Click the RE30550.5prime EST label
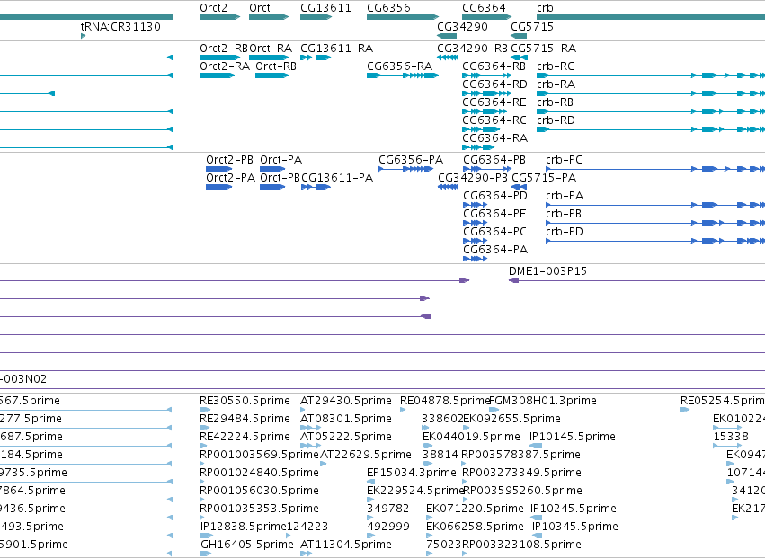765x558 pixels. 245,401
